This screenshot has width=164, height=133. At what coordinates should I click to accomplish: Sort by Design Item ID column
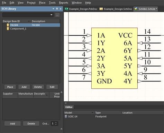16,21
